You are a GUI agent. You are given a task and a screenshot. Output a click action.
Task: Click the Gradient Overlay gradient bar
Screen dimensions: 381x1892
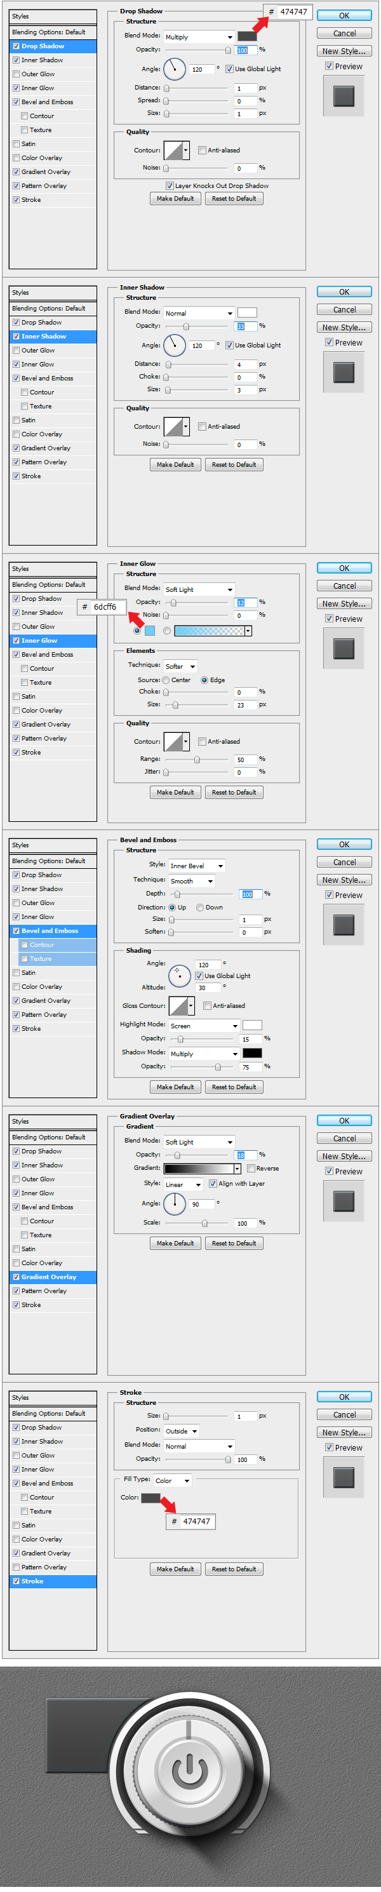[x=199, y=1169]
